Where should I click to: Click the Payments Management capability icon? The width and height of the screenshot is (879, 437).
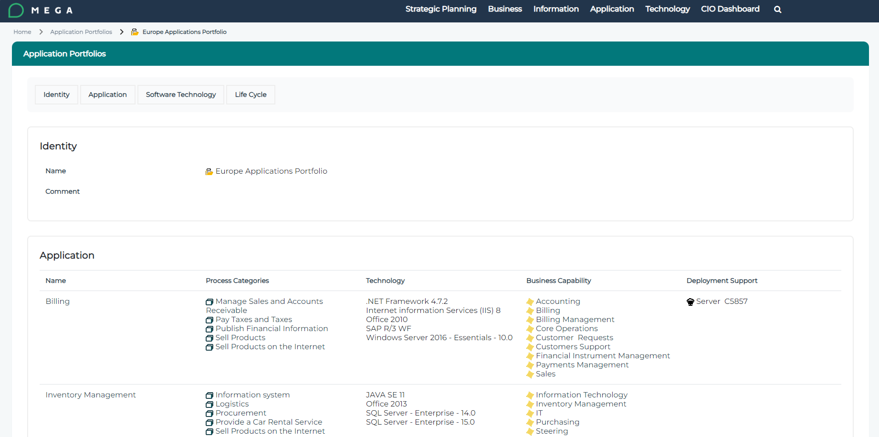tap(530, 365)
